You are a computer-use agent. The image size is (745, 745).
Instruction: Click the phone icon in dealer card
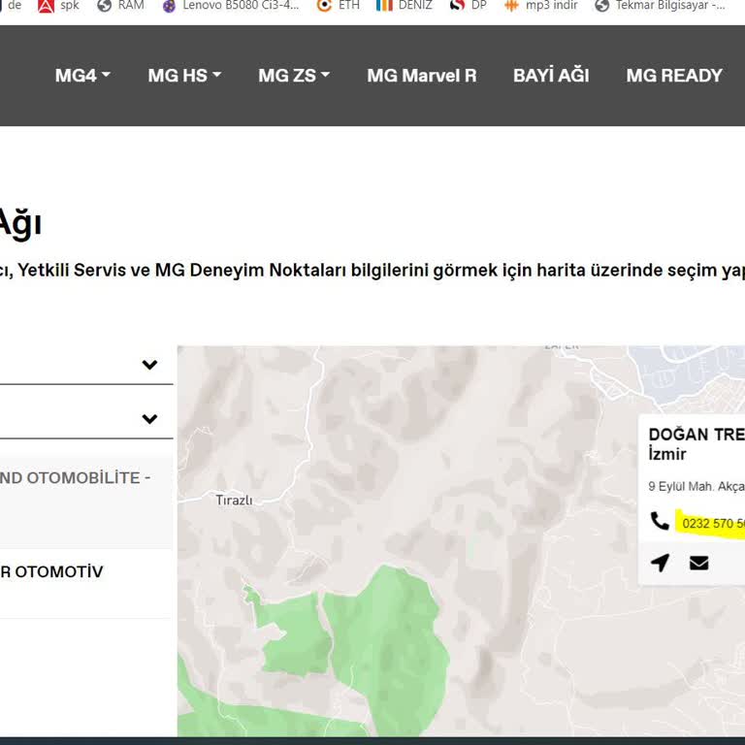point(660,521)
